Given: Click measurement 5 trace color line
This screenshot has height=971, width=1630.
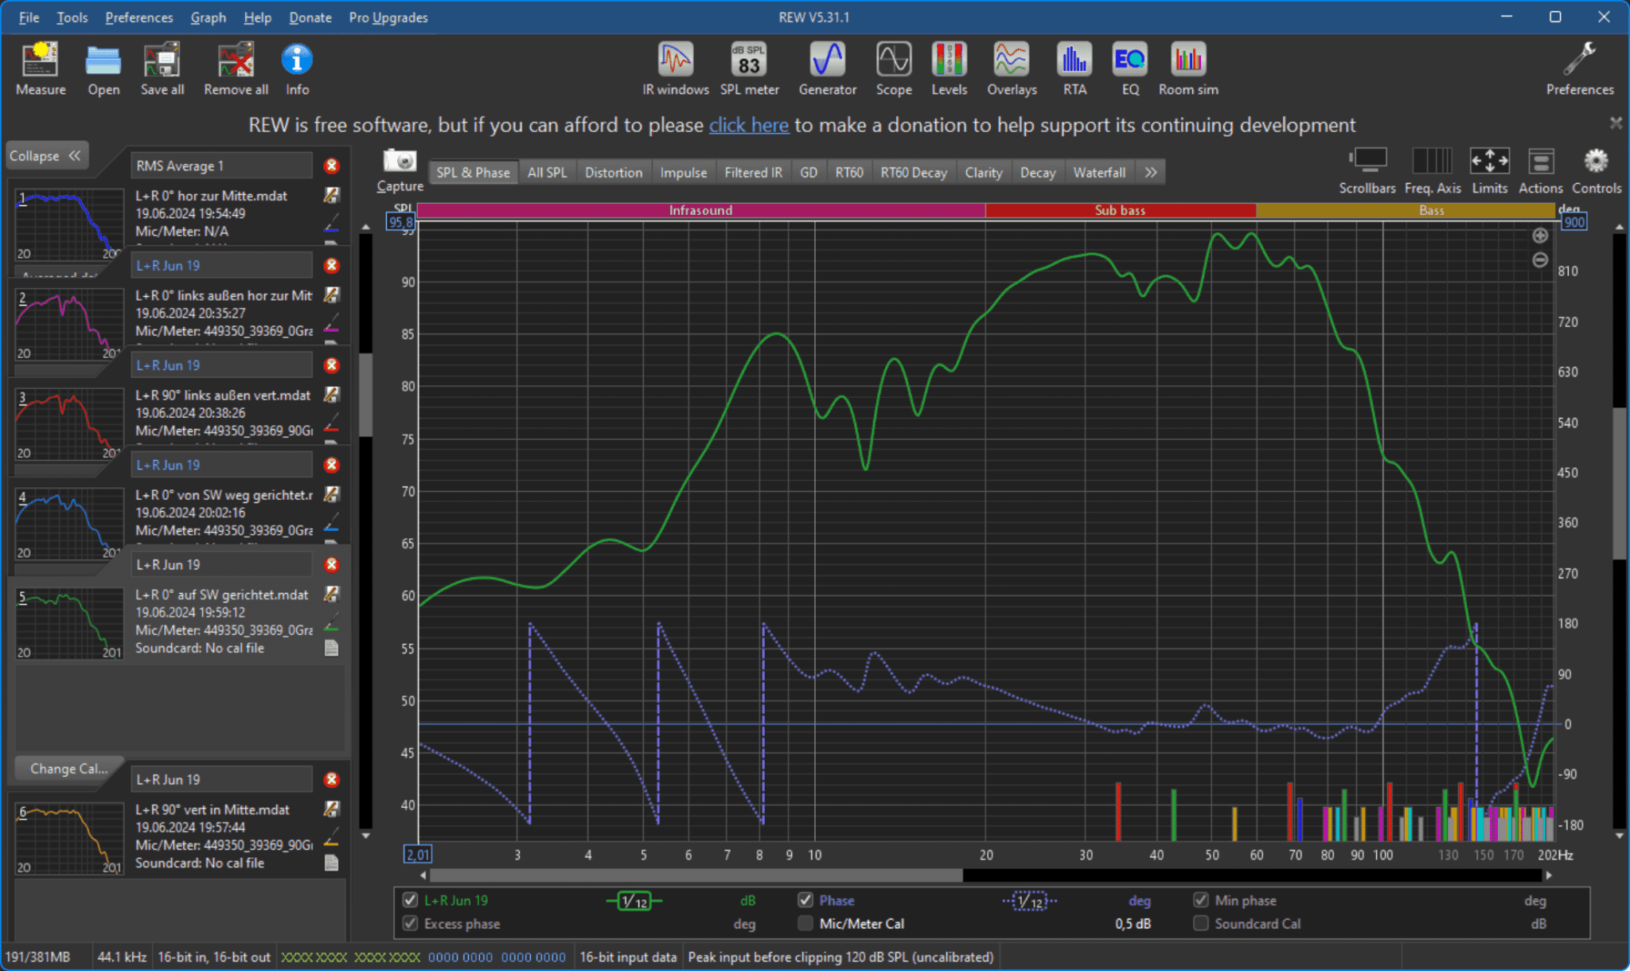Looking at the screenshot, I should (x=332, y=622).
